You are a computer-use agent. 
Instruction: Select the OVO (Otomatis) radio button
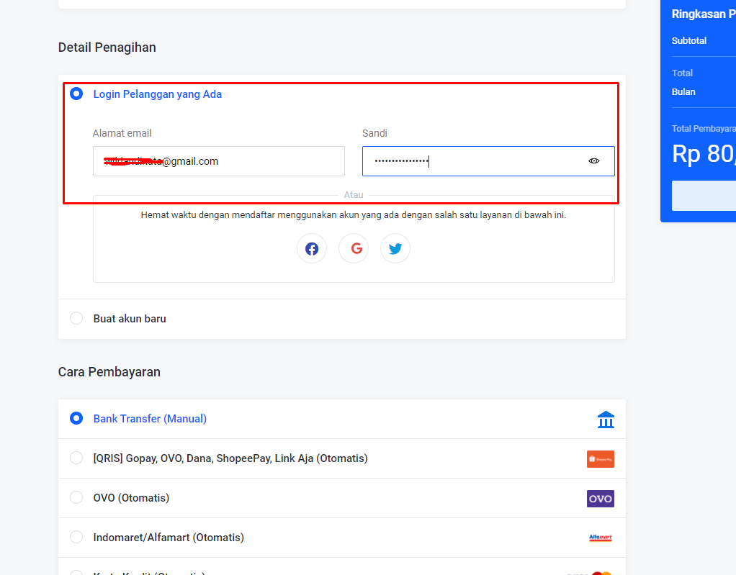[76, 497]
